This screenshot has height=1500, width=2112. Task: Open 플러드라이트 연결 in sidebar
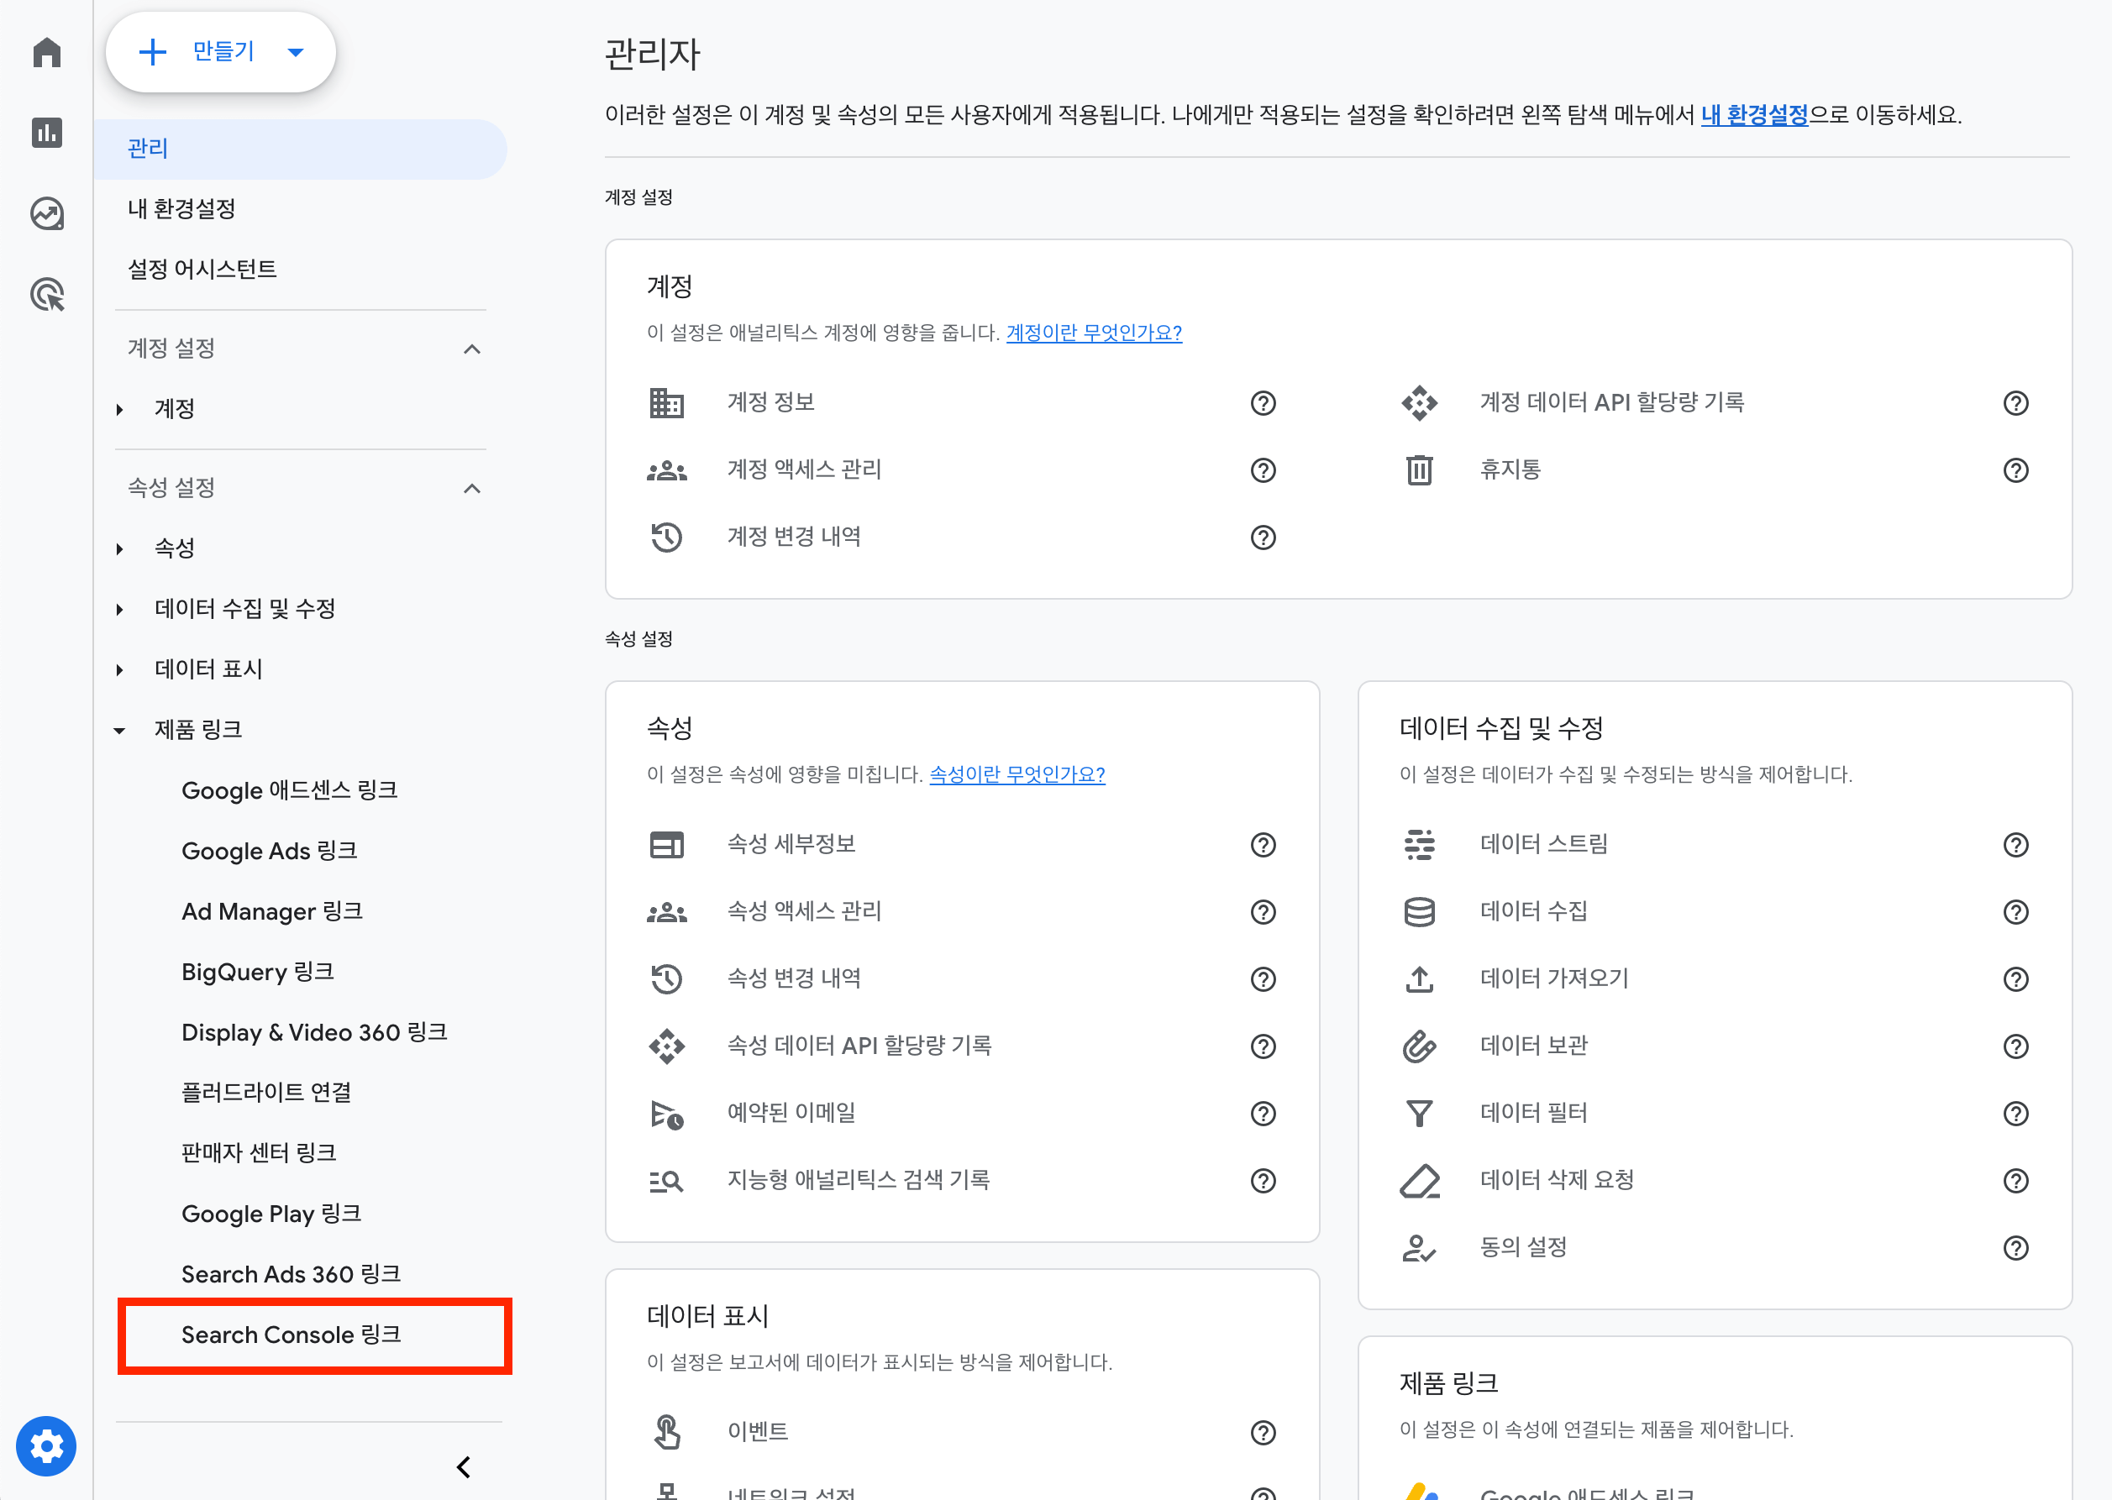pyautogui.click(x=266, y=1093)
